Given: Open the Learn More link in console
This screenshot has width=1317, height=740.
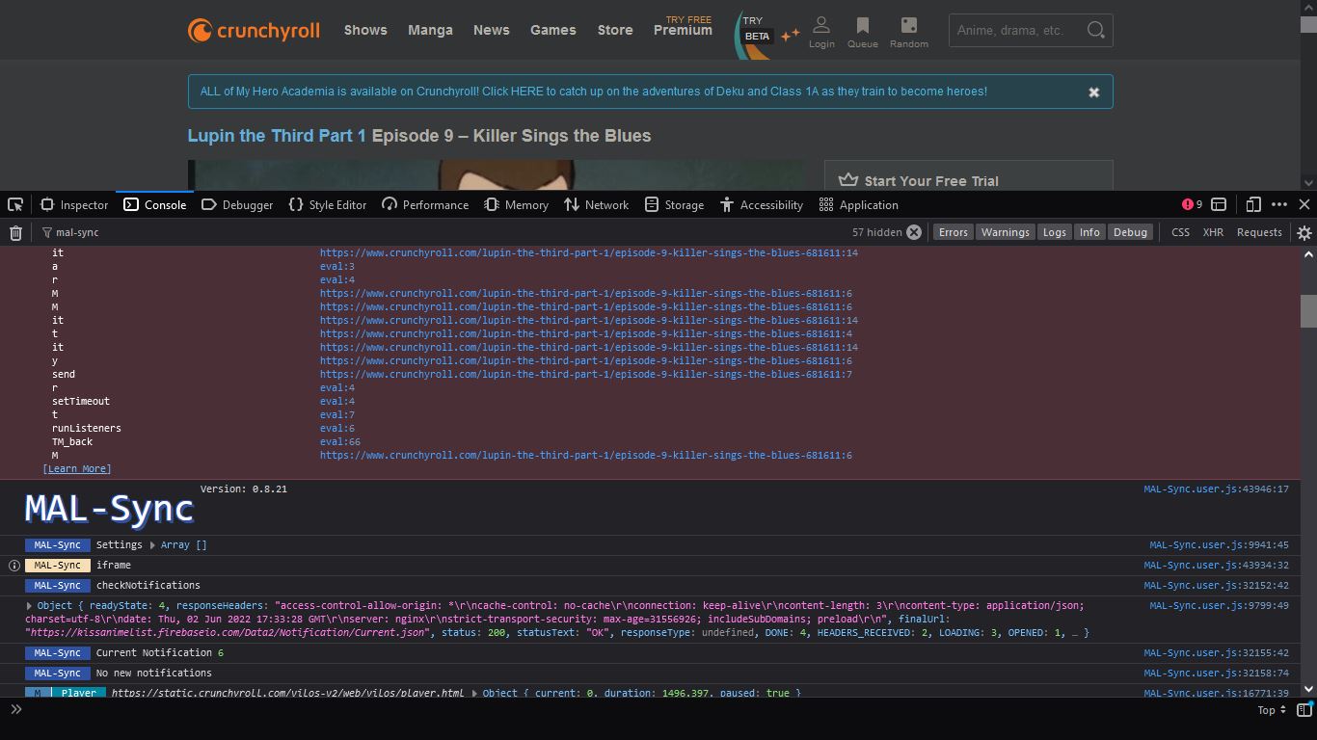Looking at the screenshot, I should pyautogui.click(x=77, y=469).
